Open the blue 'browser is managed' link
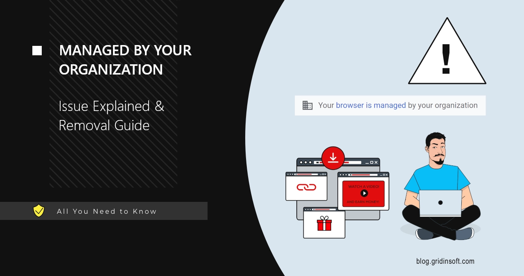Image resolution: width=524 pixels, height=276 pixels. coord(370,105)
